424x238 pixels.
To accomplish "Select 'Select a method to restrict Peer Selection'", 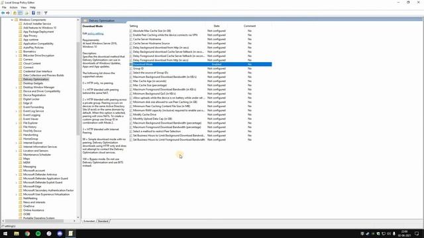I will click(x=157, y=132).
